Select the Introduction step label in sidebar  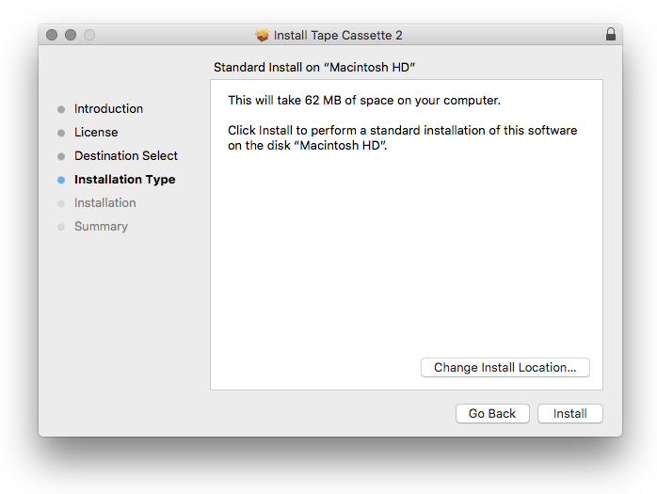tap(108, 109)
